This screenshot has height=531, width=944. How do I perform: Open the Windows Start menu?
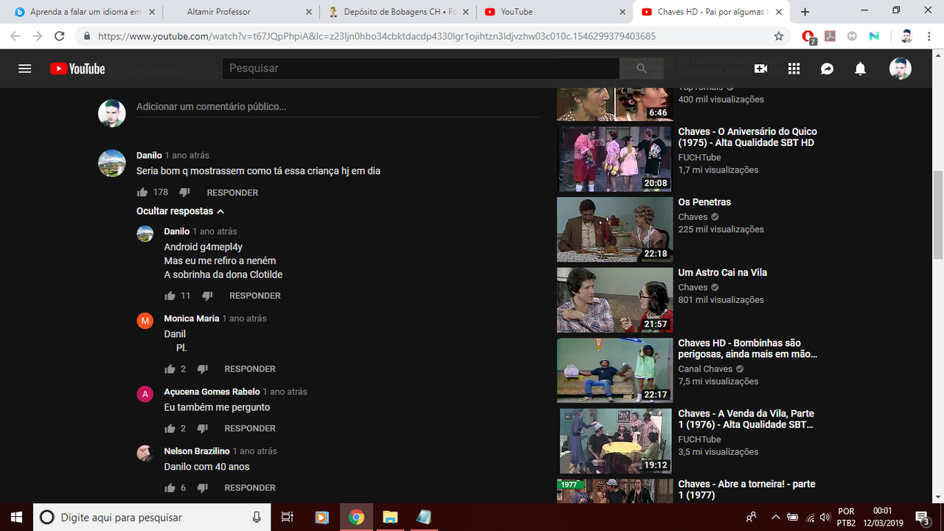16,517
